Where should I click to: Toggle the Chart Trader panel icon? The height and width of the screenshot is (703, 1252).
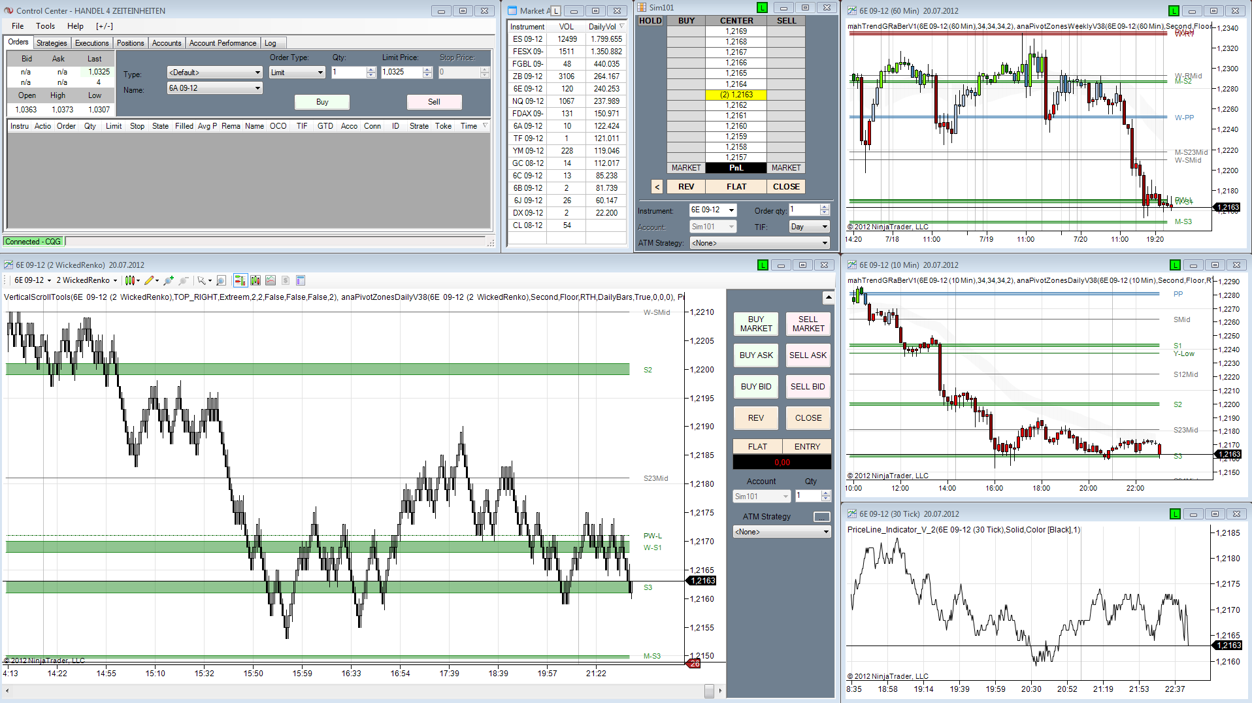(x=240, y=280)
